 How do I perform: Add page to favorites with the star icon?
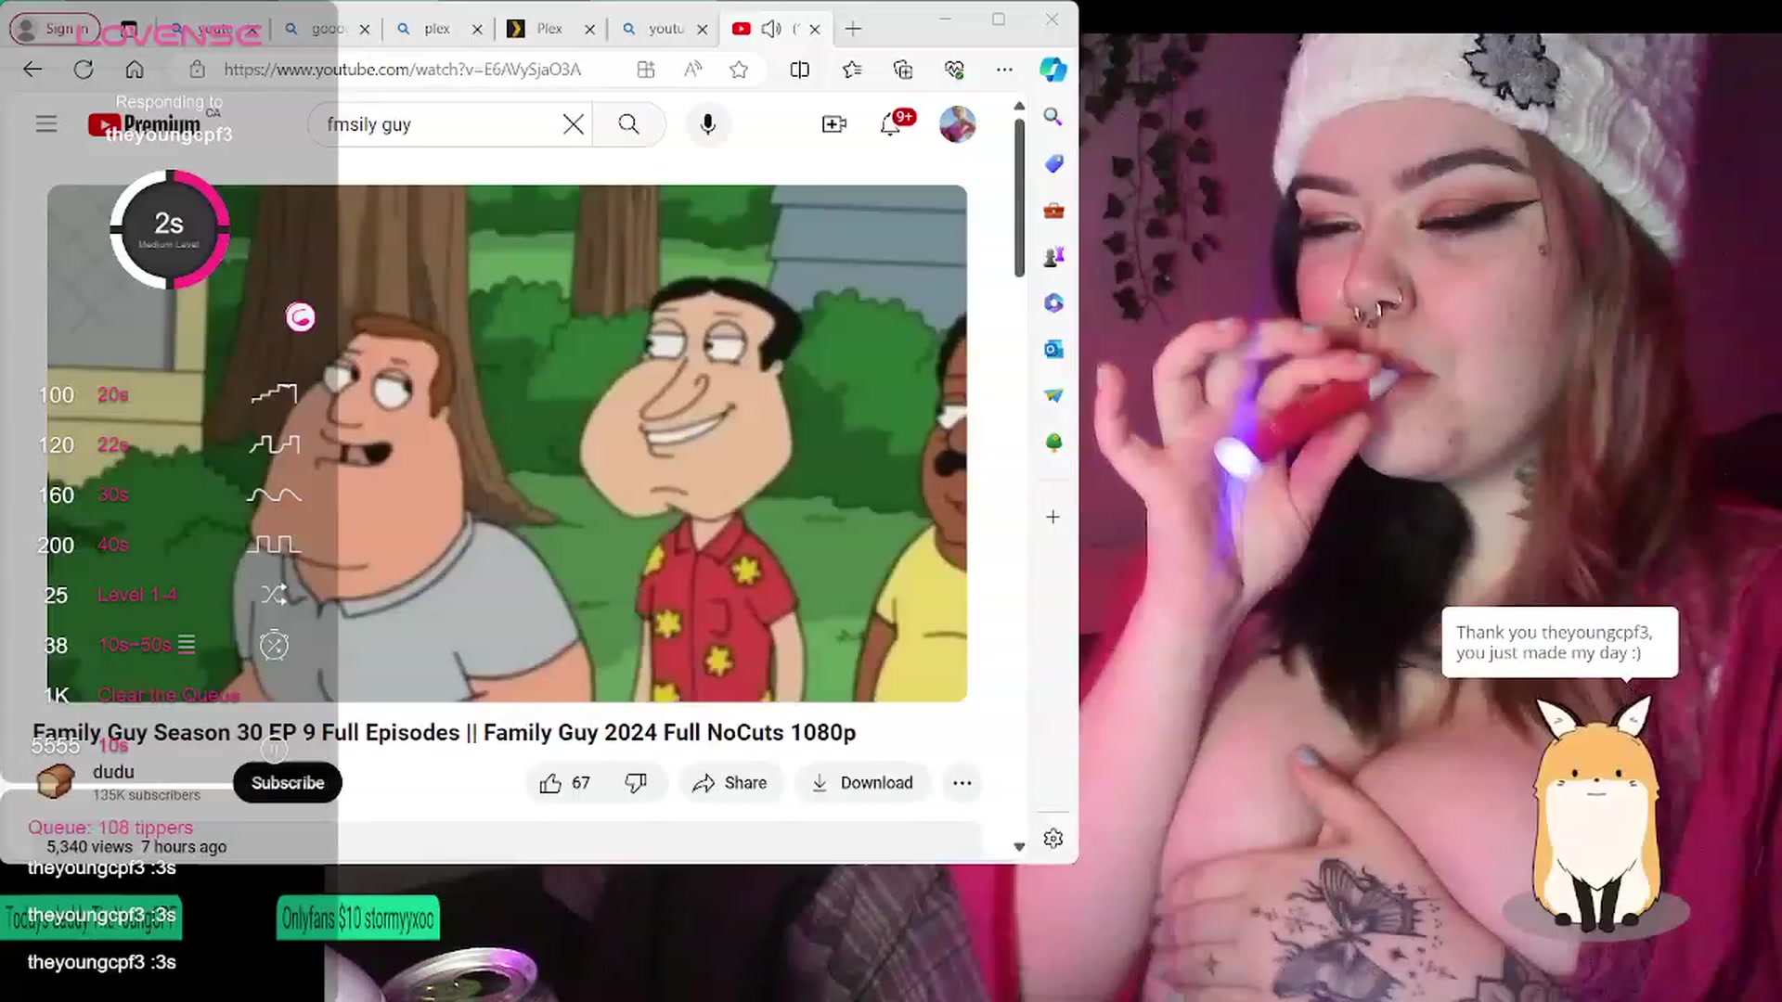coord(739,70)
